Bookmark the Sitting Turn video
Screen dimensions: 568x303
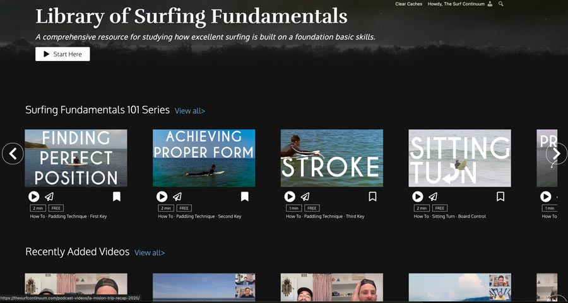point(500,197)
